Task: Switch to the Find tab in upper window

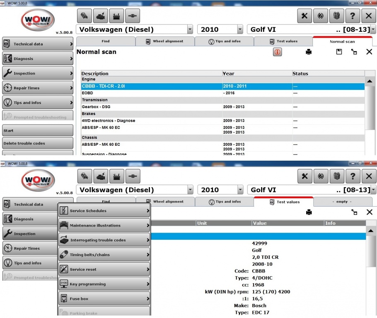Action: pyautogui.click(x=106, y=41)
